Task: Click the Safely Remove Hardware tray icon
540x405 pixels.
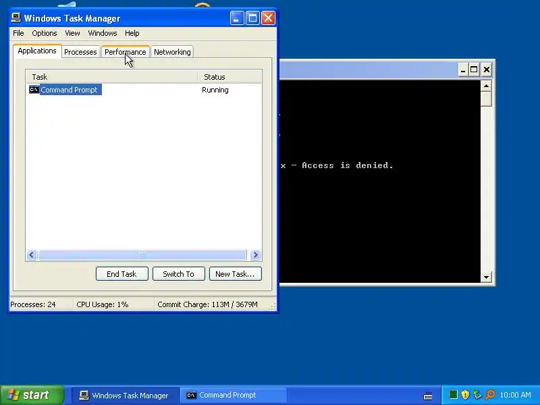Action: (477, 395)
